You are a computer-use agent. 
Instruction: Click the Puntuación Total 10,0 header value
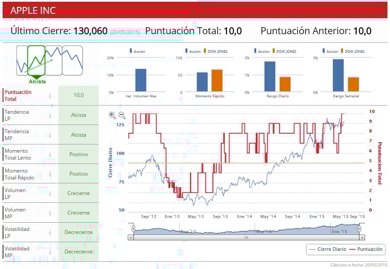pyautogui.click(x=233, y=31)
